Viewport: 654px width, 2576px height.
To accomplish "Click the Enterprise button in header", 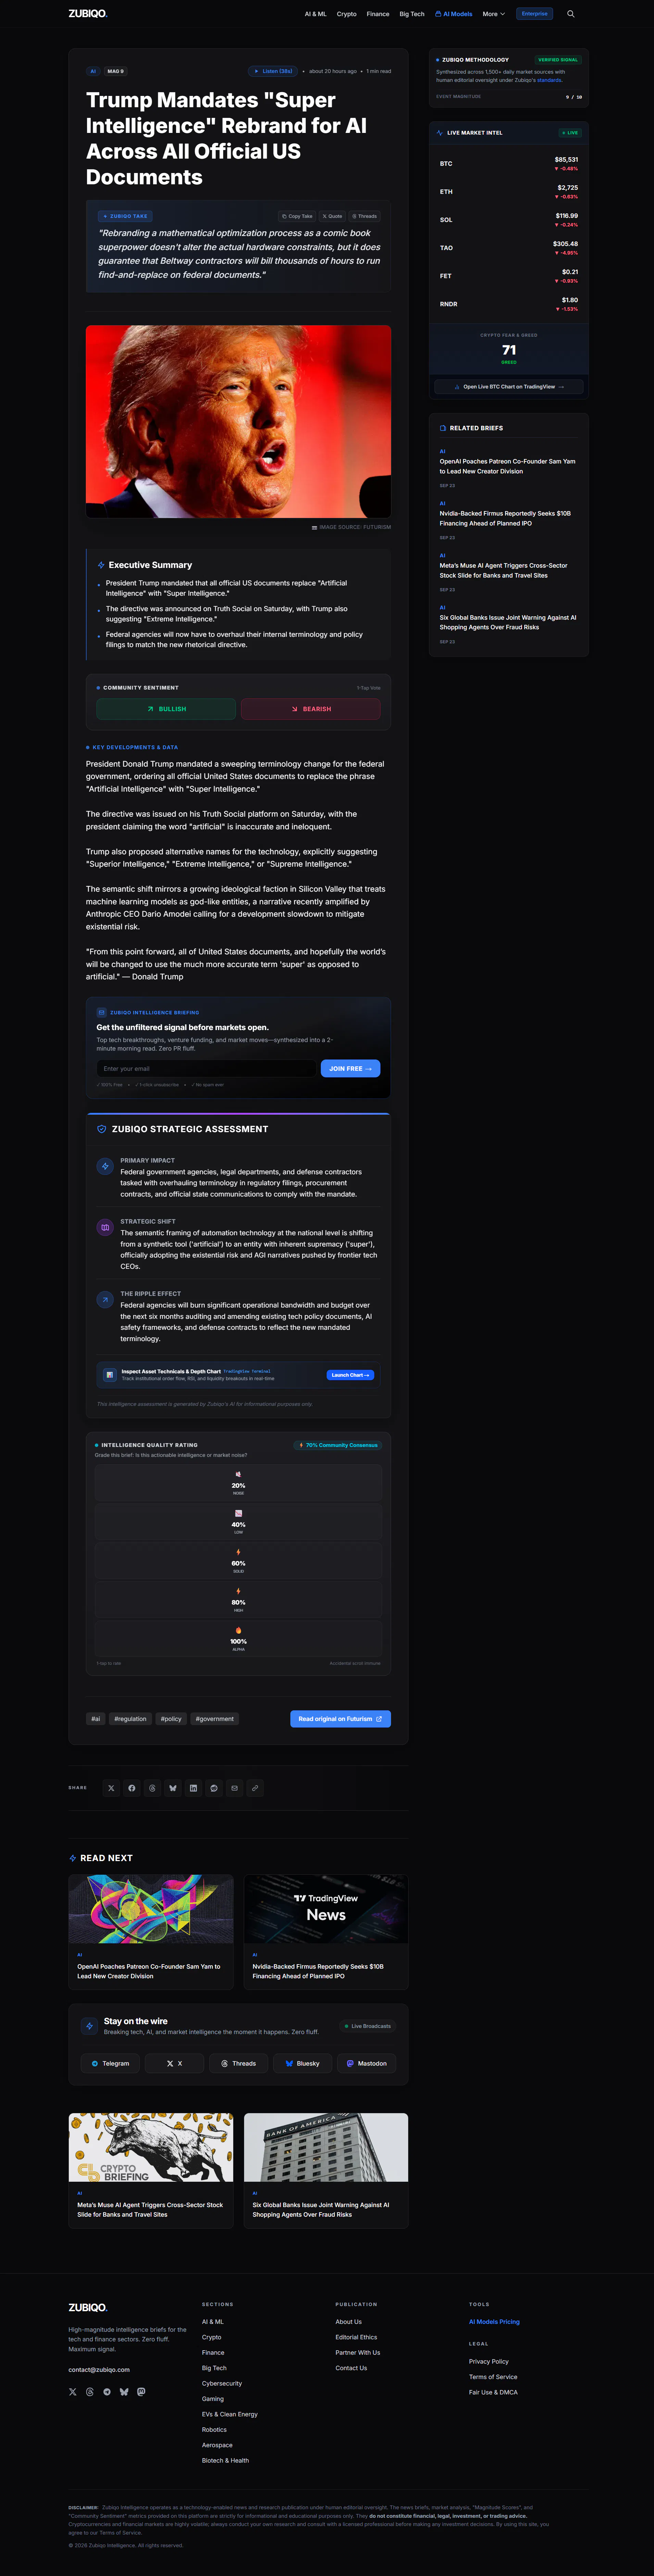I will tap(535, 14).
